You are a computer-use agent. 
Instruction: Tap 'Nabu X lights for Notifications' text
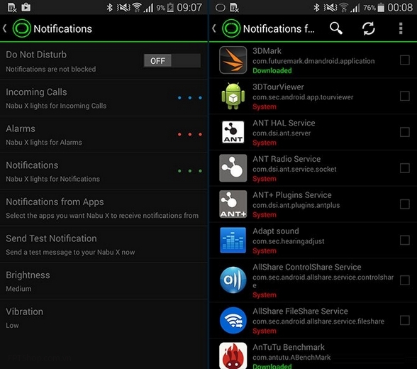[53, 179]
